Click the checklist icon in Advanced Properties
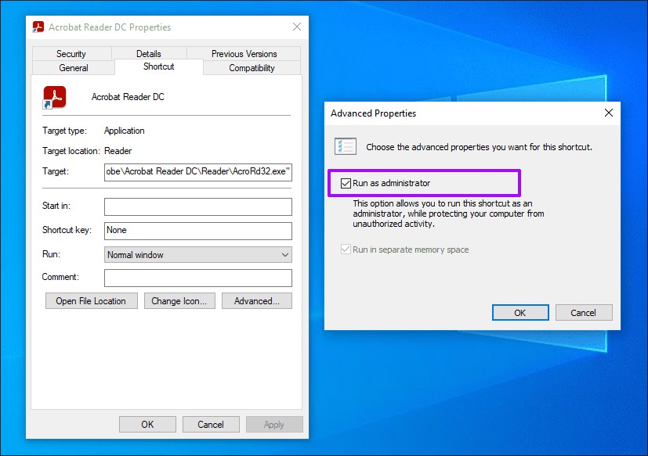This screenshot has height=456, width=648. pyautogui.click(x=346, y=146)
